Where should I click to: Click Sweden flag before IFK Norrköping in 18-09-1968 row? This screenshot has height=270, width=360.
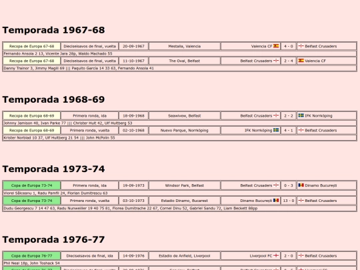(x=301, y=115)
